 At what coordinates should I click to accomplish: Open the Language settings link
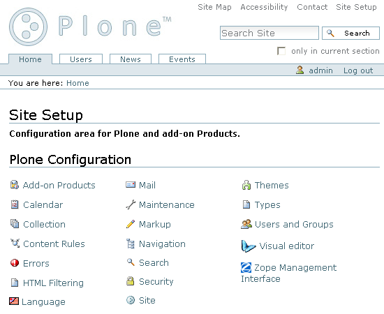pos(43,301)
